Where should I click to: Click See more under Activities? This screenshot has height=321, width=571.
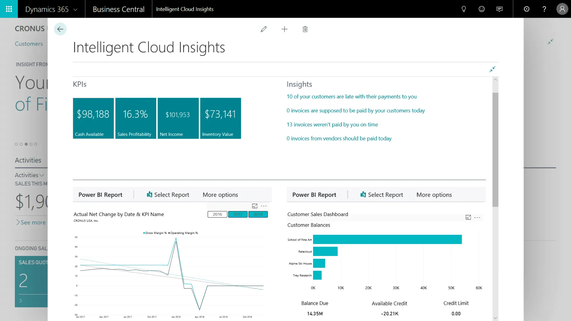31,222
